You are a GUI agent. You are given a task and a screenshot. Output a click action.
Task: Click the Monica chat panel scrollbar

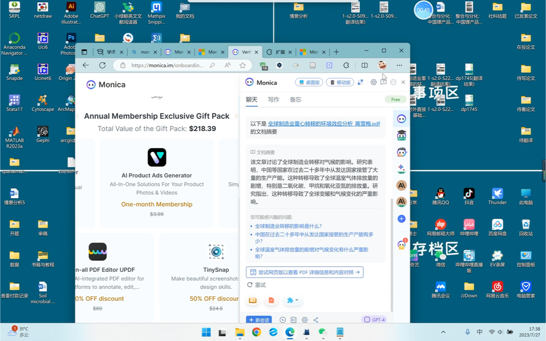[392, 256]
